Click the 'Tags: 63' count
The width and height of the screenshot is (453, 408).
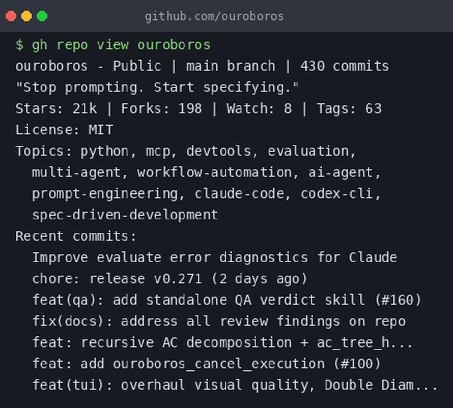click(x=349, y=109)
